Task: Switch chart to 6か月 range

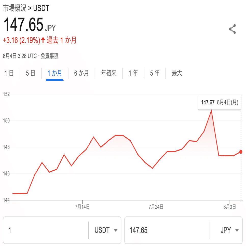Action: click(81, 73)
